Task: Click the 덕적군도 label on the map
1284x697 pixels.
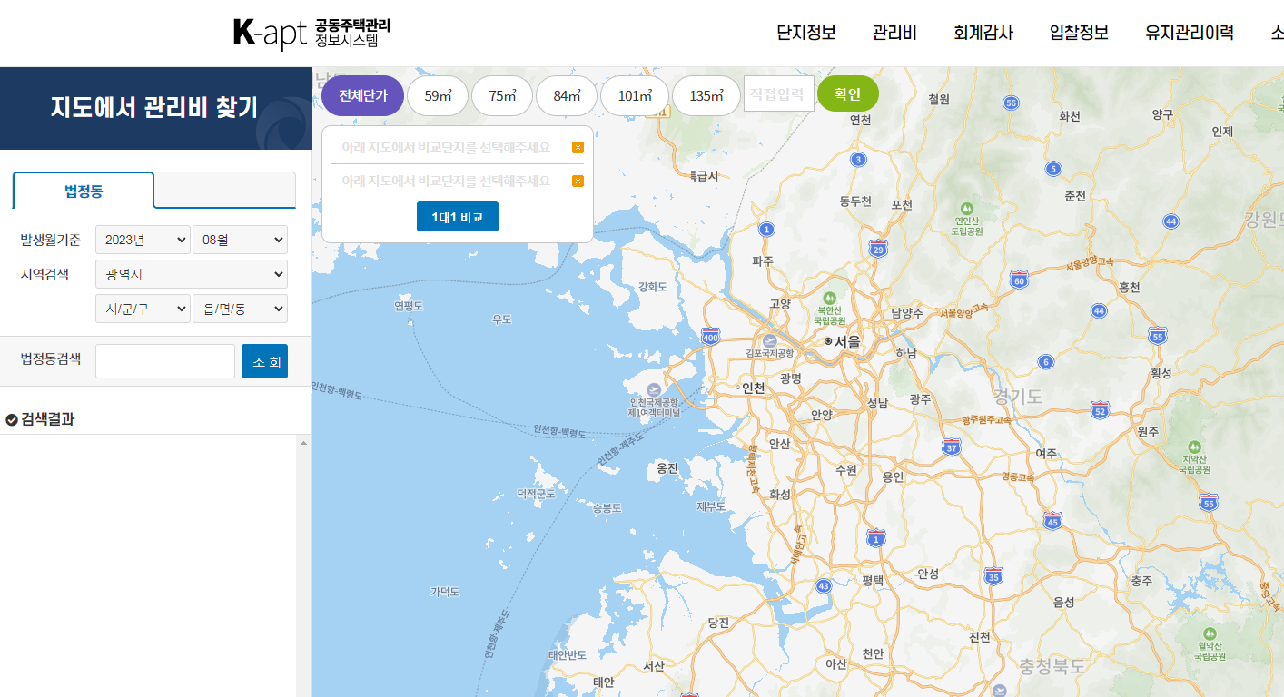Action: pos(536,494)
